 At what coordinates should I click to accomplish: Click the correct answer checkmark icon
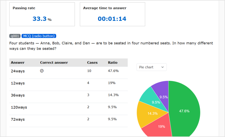pos(42,71)
